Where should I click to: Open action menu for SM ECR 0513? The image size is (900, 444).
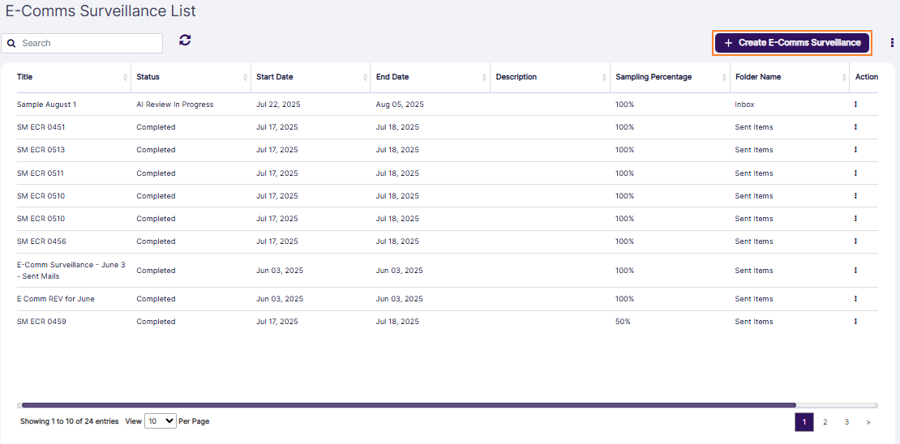coord(855,150)
